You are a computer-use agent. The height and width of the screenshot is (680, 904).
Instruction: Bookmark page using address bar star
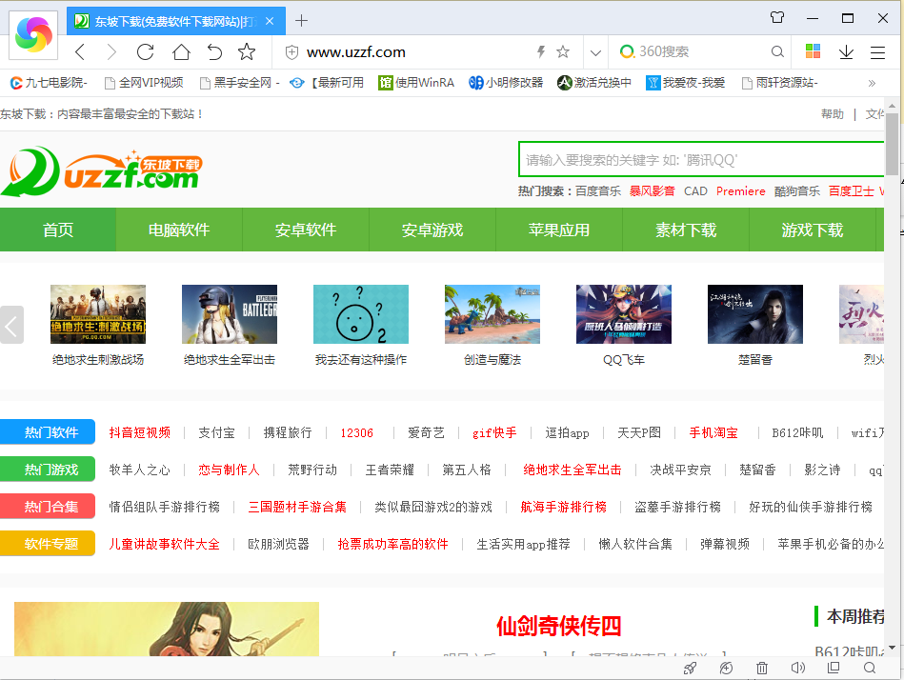tap(563, 51)
